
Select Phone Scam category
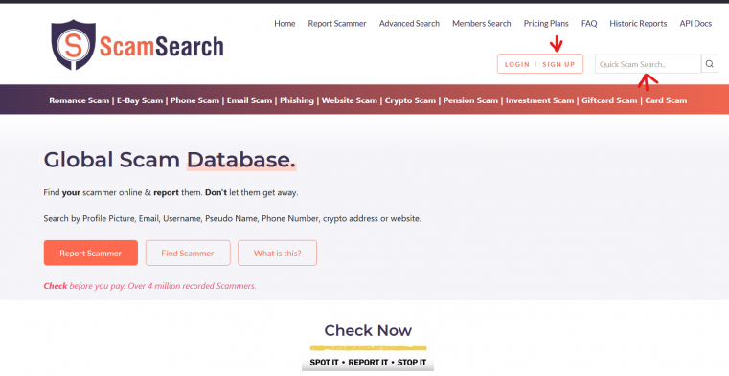click(x=194, y=100)
